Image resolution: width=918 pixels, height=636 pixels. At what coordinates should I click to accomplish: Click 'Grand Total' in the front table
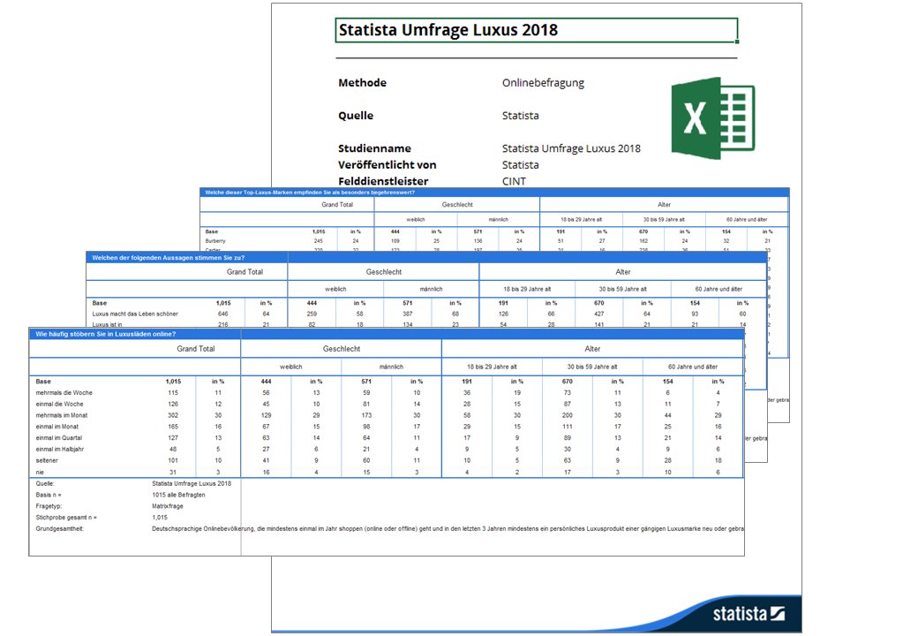(x=196, y=348)
